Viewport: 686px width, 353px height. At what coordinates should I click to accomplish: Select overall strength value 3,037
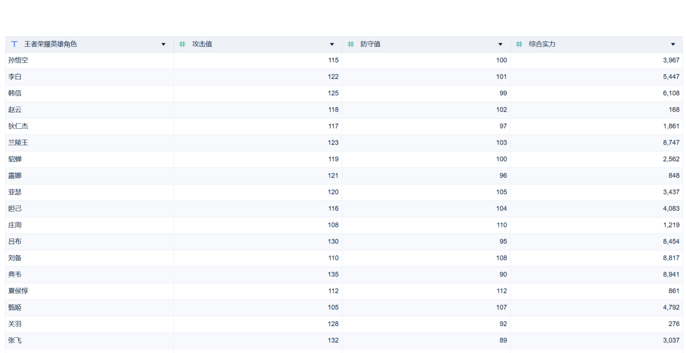[671, 341]
